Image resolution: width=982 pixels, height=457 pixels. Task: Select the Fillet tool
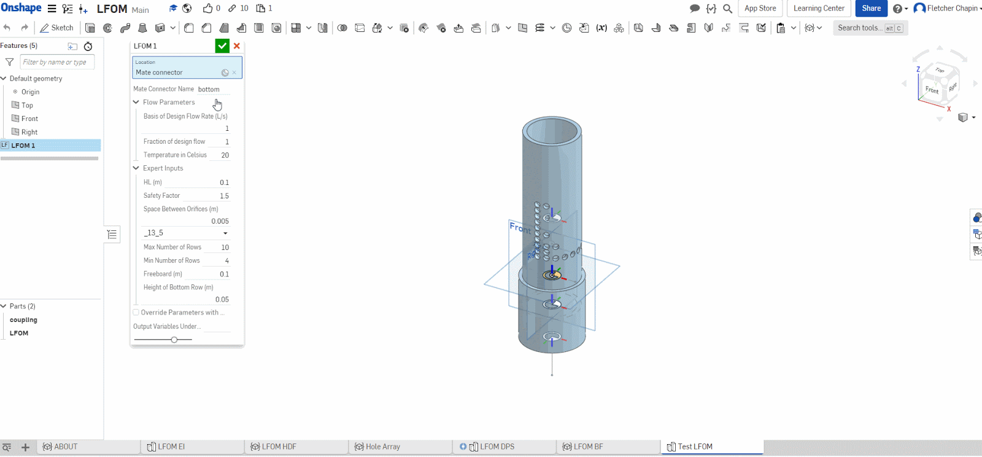(x=189, y=28)
